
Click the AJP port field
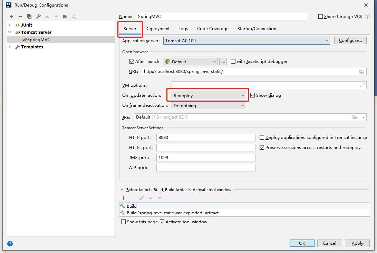pyautogui.click(x=206, y=168)
